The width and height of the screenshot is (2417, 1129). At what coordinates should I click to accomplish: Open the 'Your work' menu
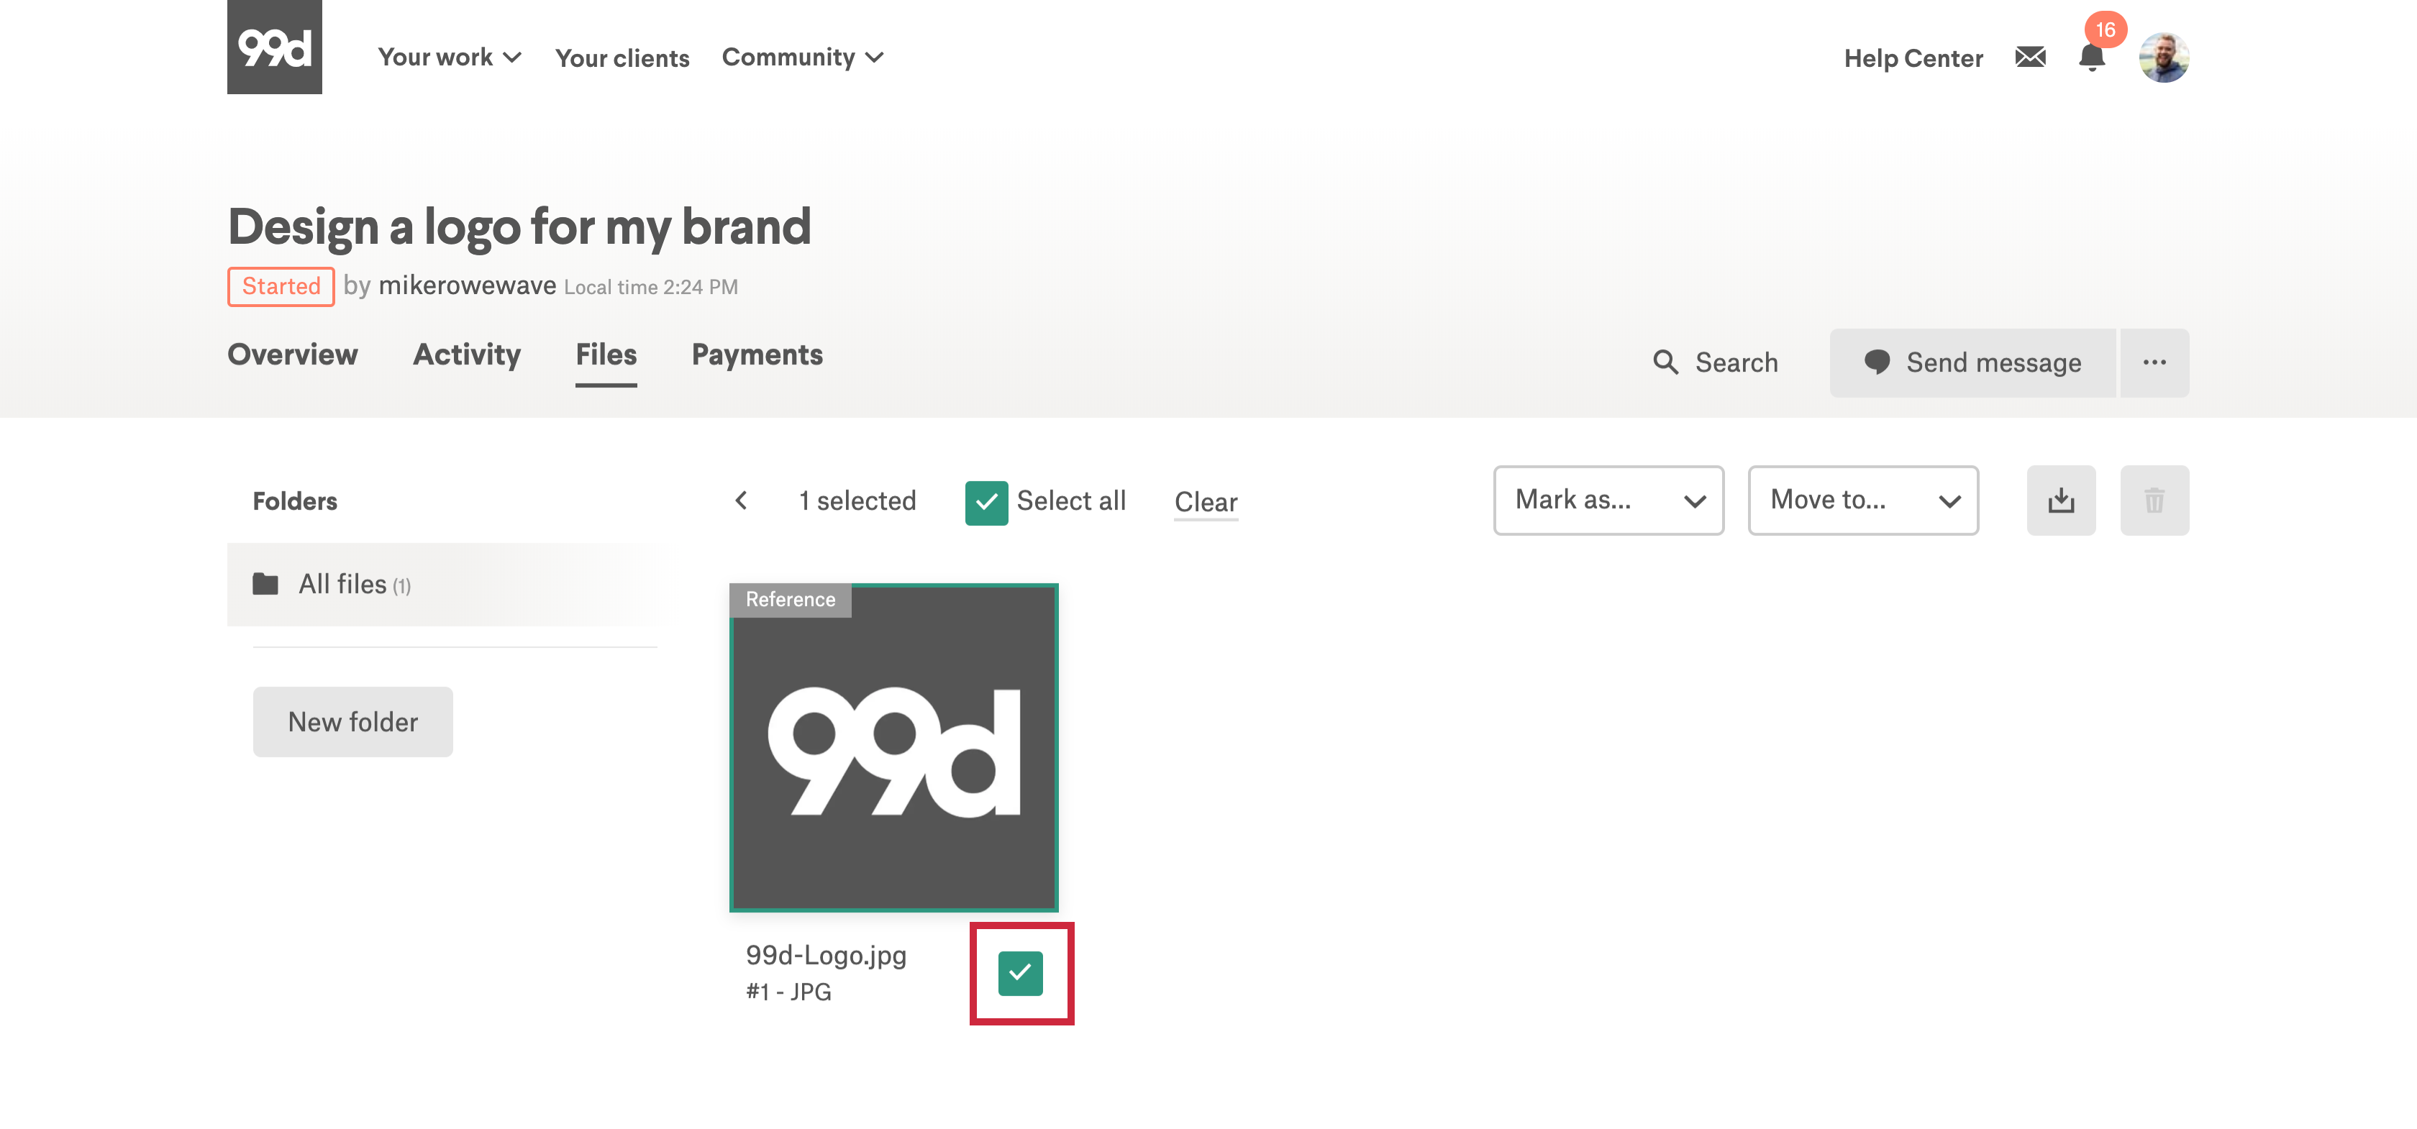[448, 58]
